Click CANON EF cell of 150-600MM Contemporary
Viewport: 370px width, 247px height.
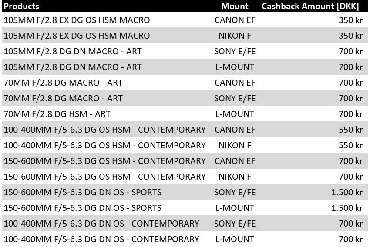click(x=235, y=161)
